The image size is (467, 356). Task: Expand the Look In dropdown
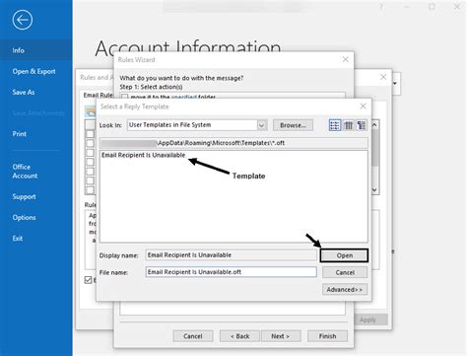262,125
